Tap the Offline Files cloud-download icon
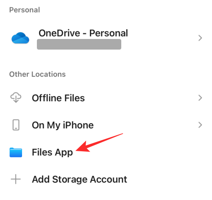212x200 pixels. (x=16, y=97)
